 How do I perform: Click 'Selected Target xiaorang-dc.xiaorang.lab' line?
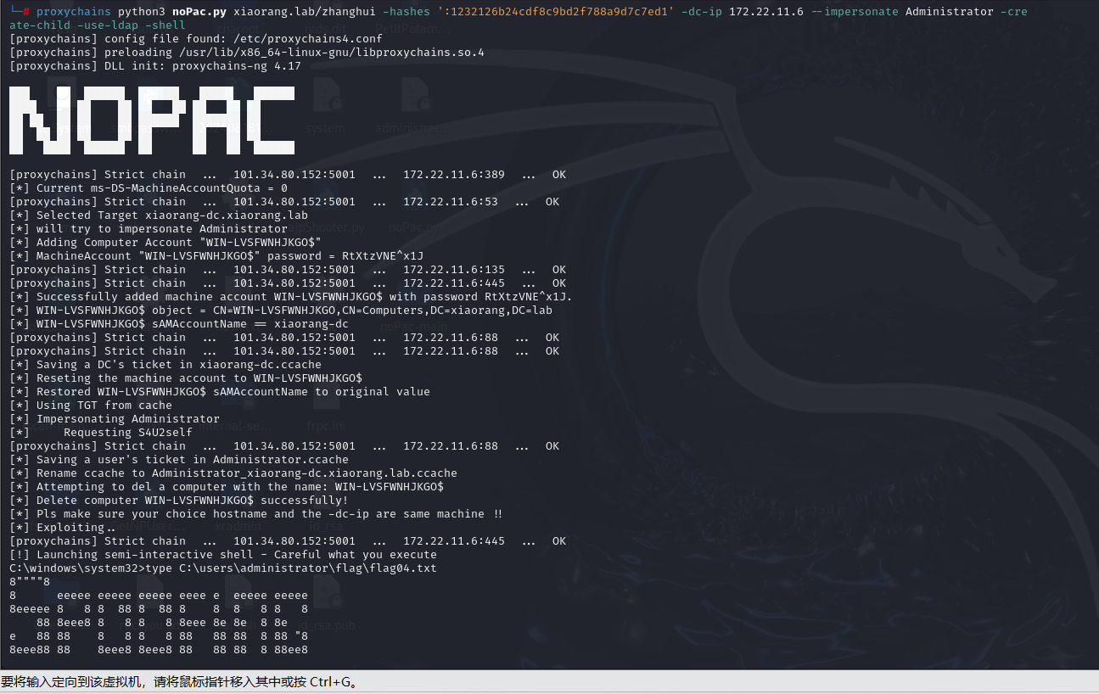[x=159, y=215]
